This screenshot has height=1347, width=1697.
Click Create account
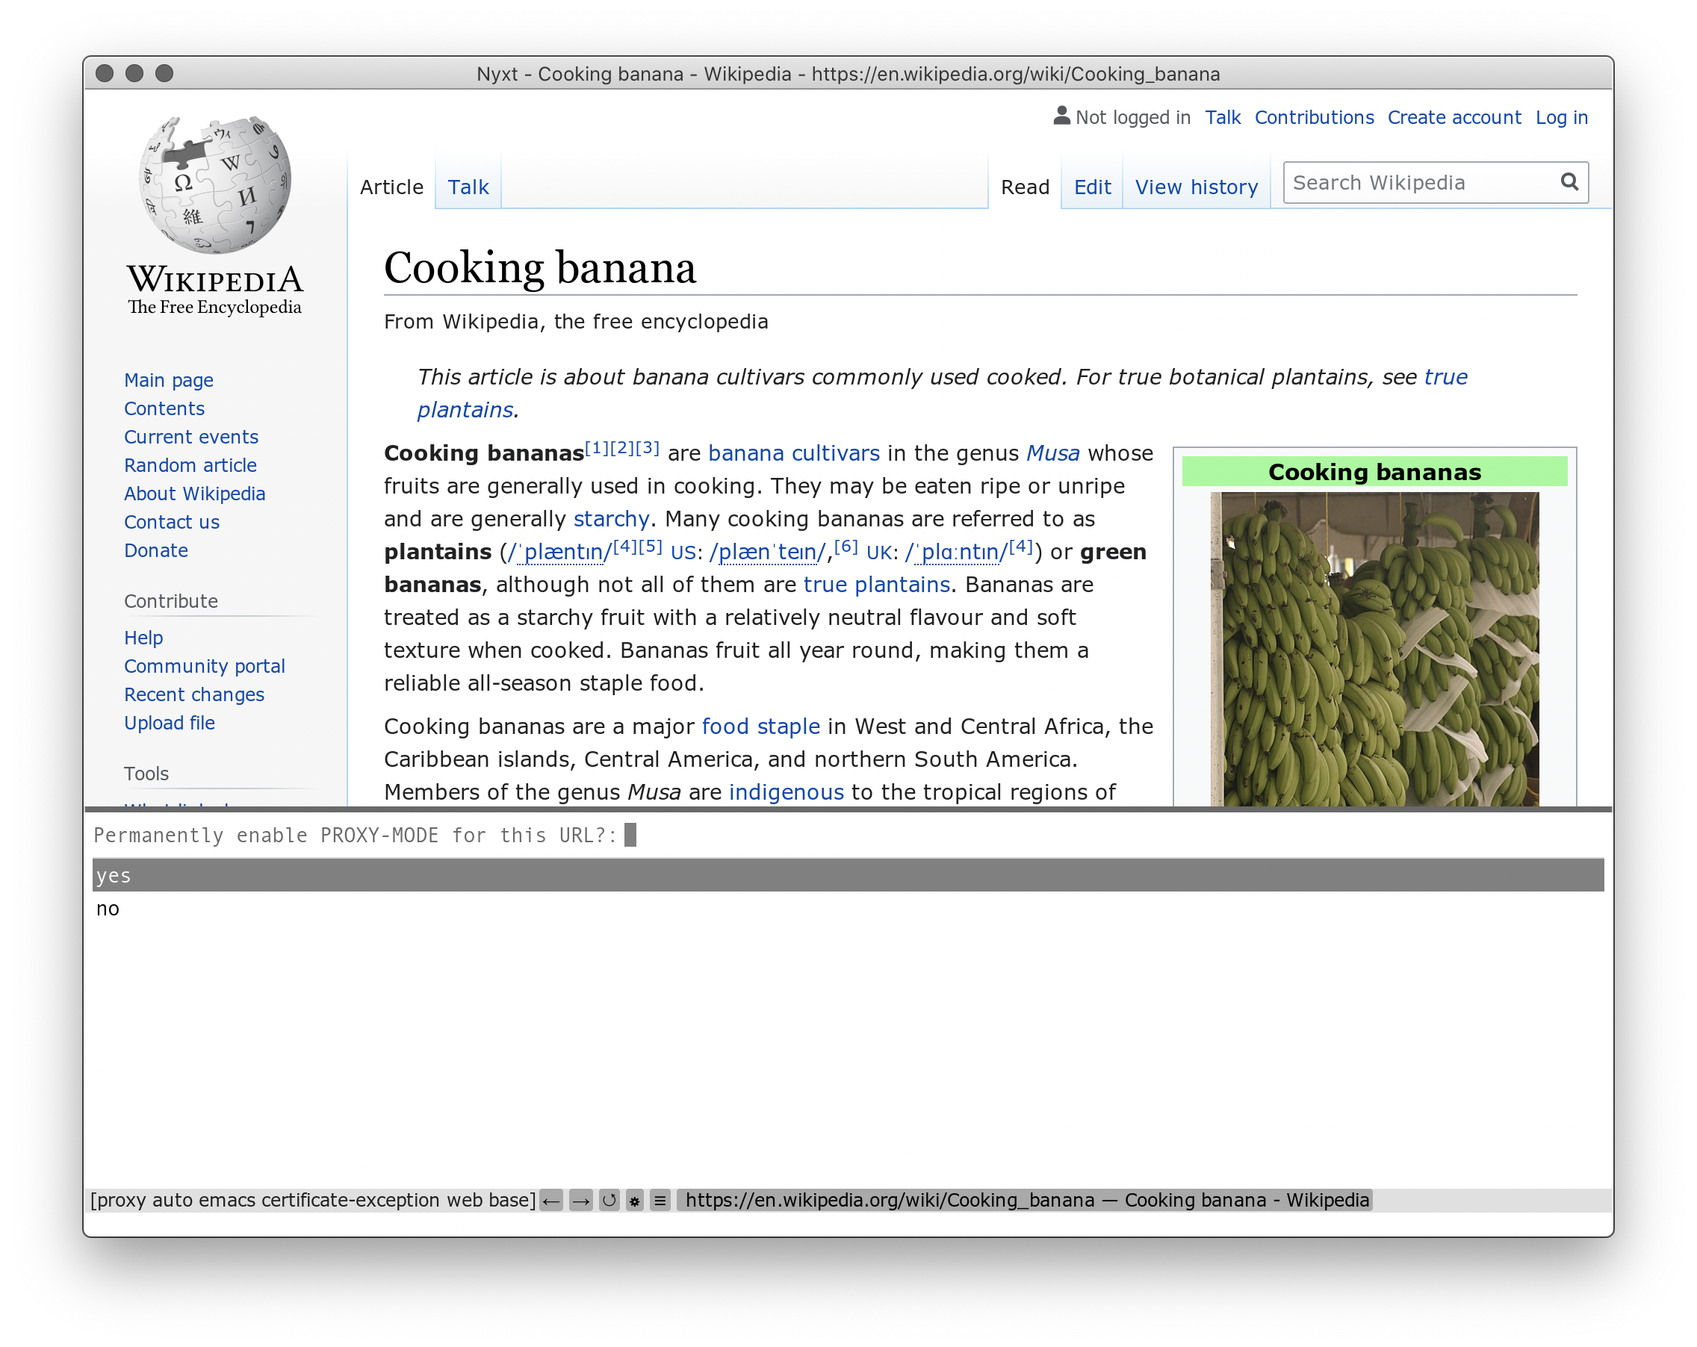(1453, 117)
